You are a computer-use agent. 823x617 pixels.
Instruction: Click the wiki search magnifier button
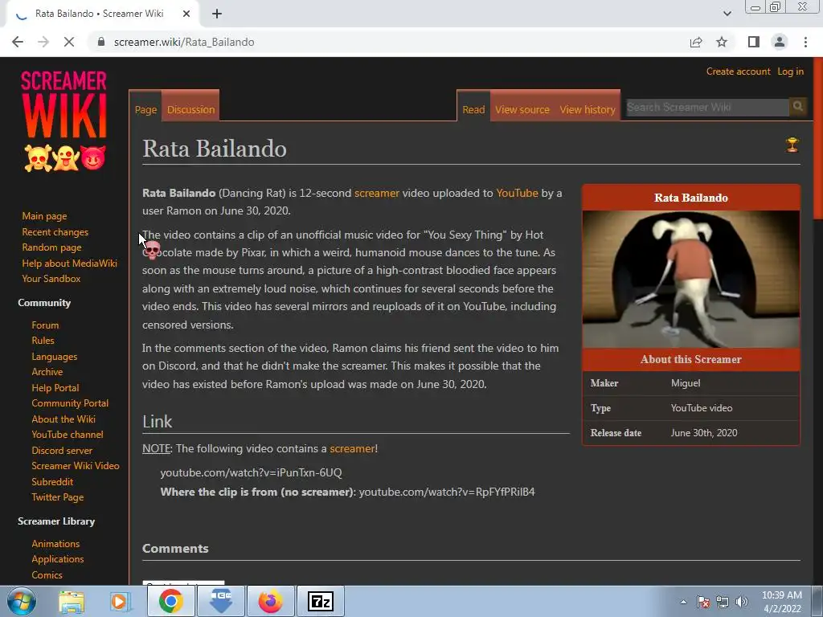798,107
